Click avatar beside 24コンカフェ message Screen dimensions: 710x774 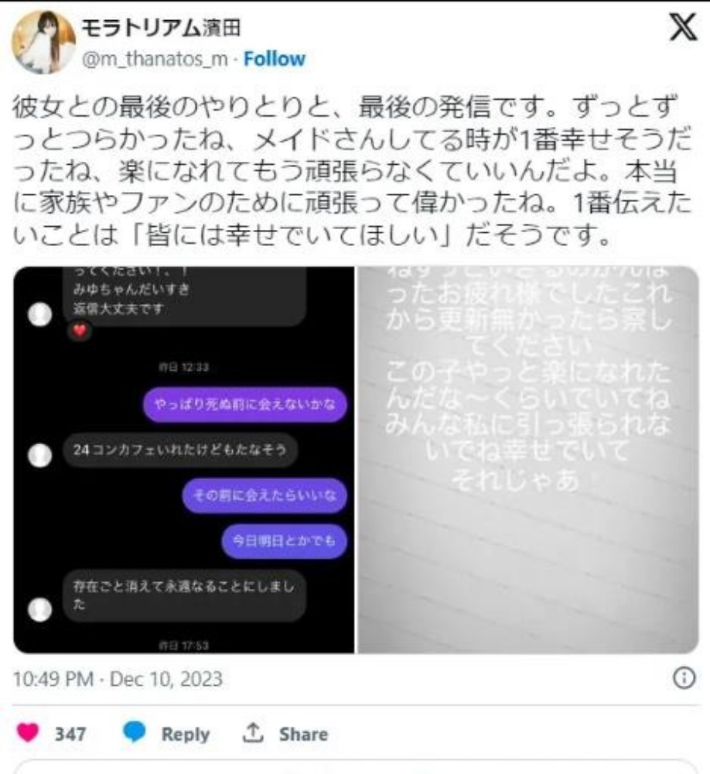click(x=40, y=455)
